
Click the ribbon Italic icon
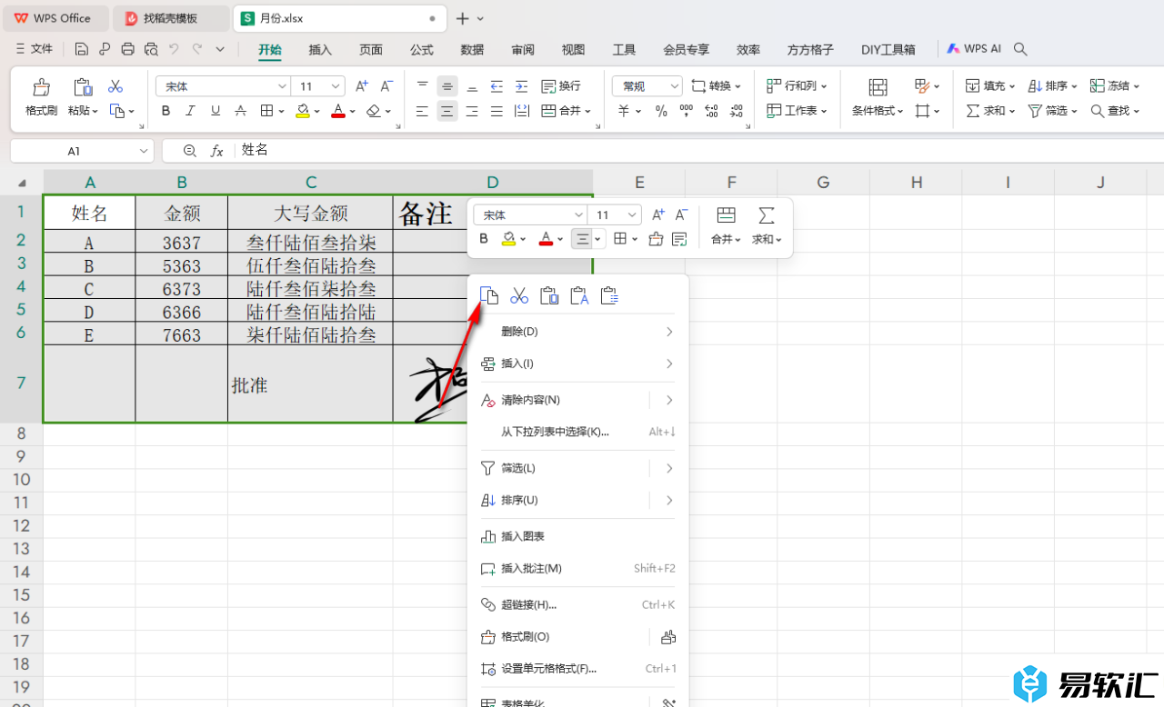click(190, 111)
